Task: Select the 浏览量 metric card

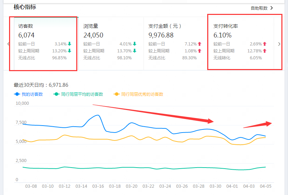Action: pos(111,43)
